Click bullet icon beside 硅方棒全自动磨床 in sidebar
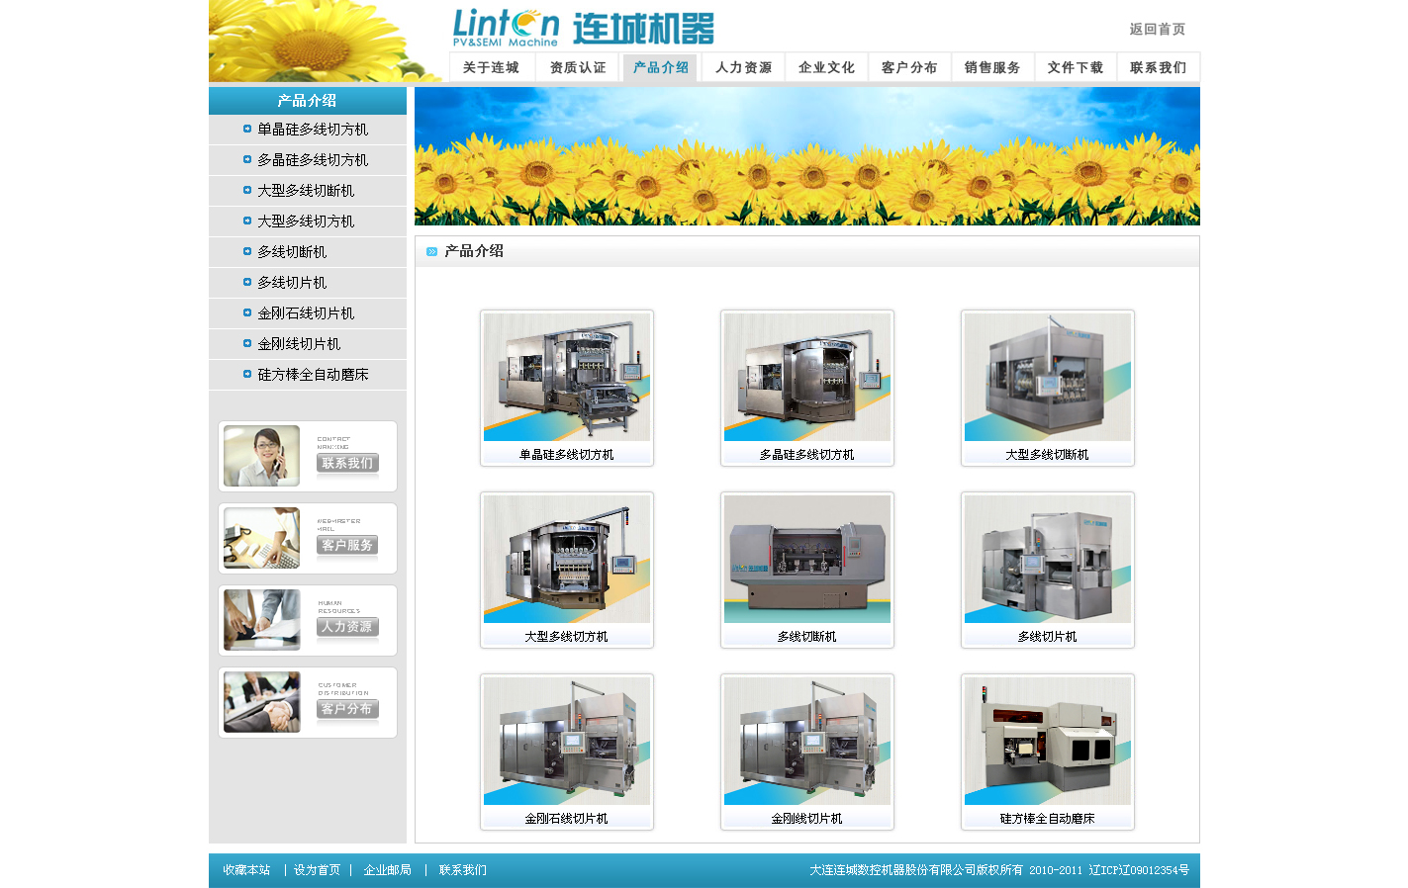Viewport: 1408px width, 888px height. 247,374
